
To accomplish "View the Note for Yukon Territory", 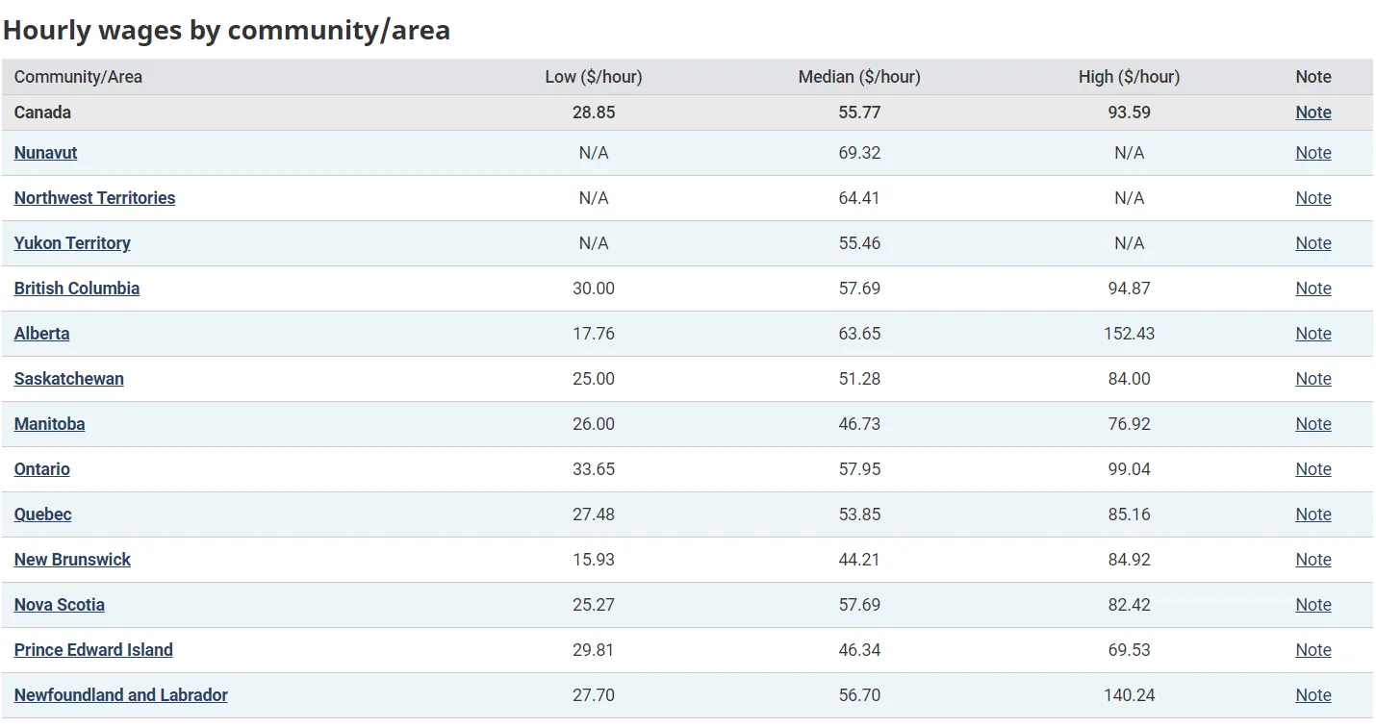I will pyautogui.click(x=1312, y=243).
